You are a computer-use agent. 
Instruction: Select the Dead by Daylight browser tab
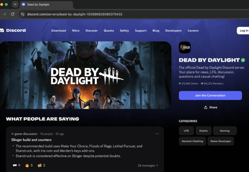[46, 5]
